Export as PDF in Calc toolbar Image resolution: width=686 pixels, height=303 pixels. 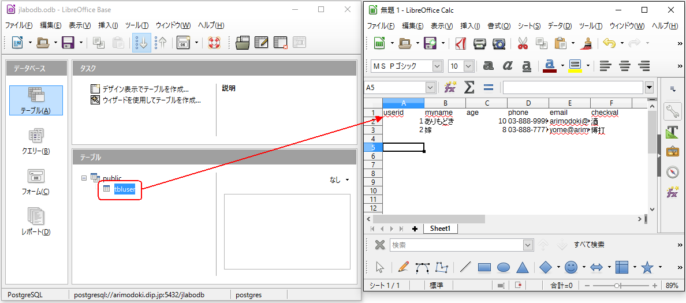click(x=460, y=43)
